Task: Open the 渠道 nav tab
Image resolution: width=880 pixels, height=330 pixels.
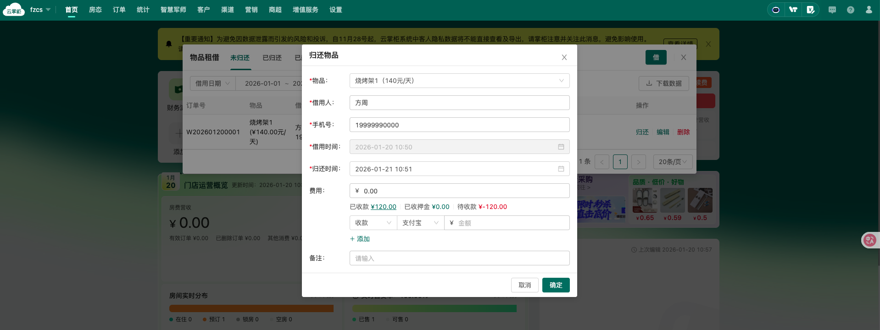Action: 228,10
